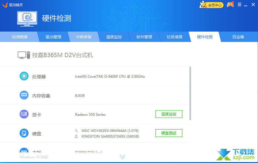The image size is (258, 163).
Task: Switch to the 温度监控 tab
Action: [x=114, y=37]
